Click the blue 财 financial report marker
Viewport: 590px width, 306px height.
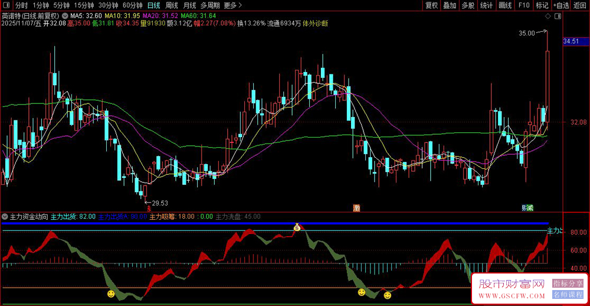(525, 208)
